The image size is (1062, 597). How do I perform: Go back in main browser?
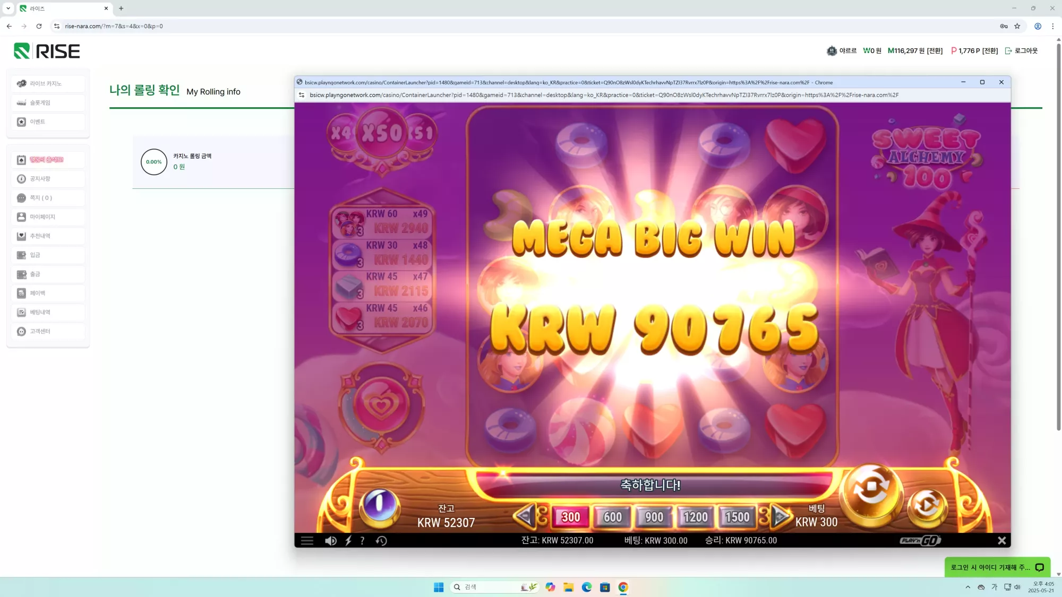point(9,26)
